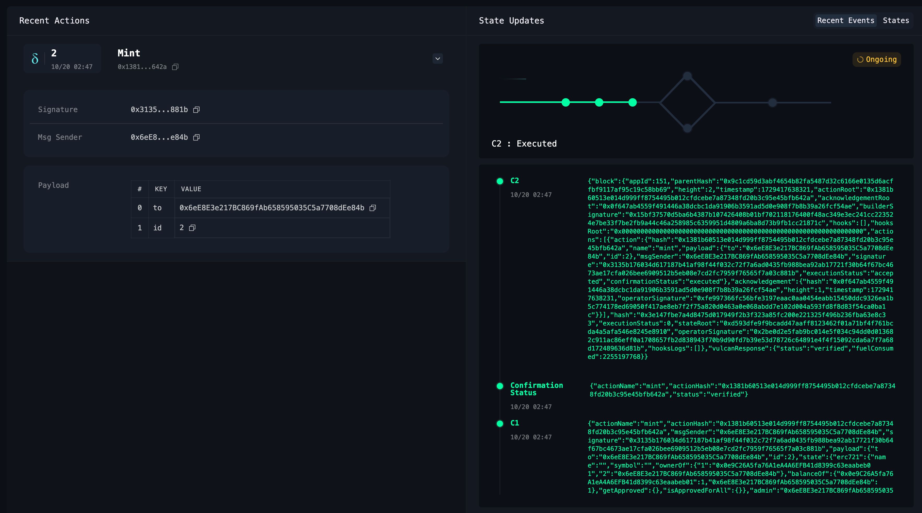Click the C2 event green dot marker
The image size is (922, 513).
click(500, 181)
